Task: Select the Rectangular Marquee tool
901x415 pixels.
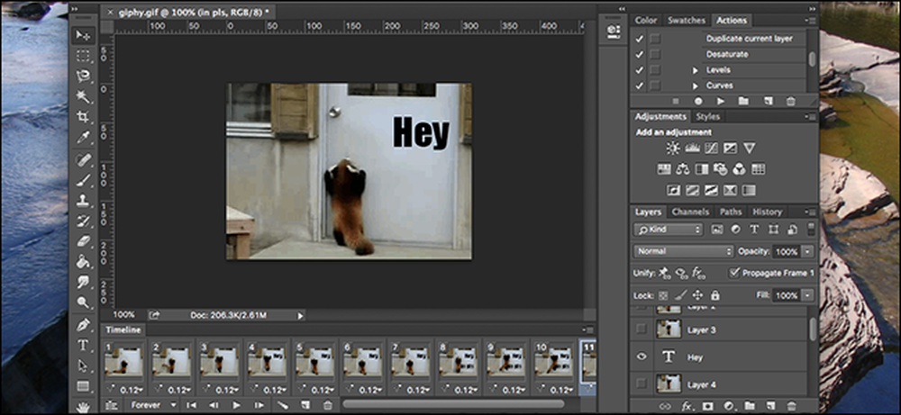Action: tap(83, 56)
